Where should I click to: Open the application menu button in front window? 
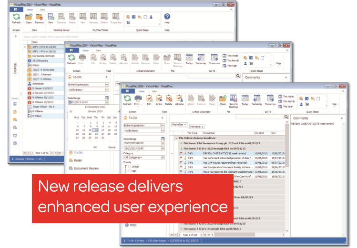(128, 91)
